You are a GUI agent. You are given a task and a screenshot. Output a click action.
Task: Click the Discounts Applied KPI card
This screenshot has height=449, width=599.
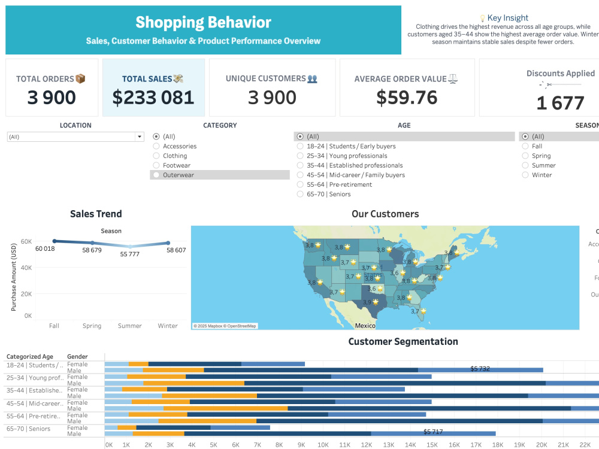pos(539,87)
